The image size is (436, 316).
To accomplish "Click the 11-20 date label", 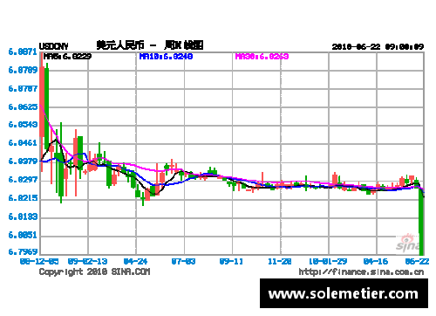I will click(x=280, y=261).
